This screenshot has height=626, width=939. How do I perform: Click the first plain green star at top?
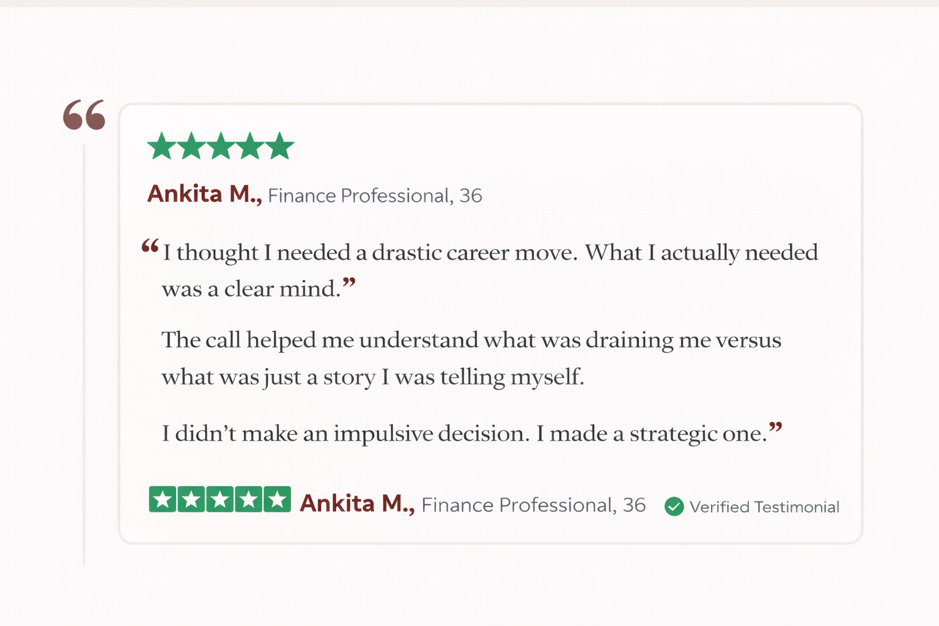[161, 147]
